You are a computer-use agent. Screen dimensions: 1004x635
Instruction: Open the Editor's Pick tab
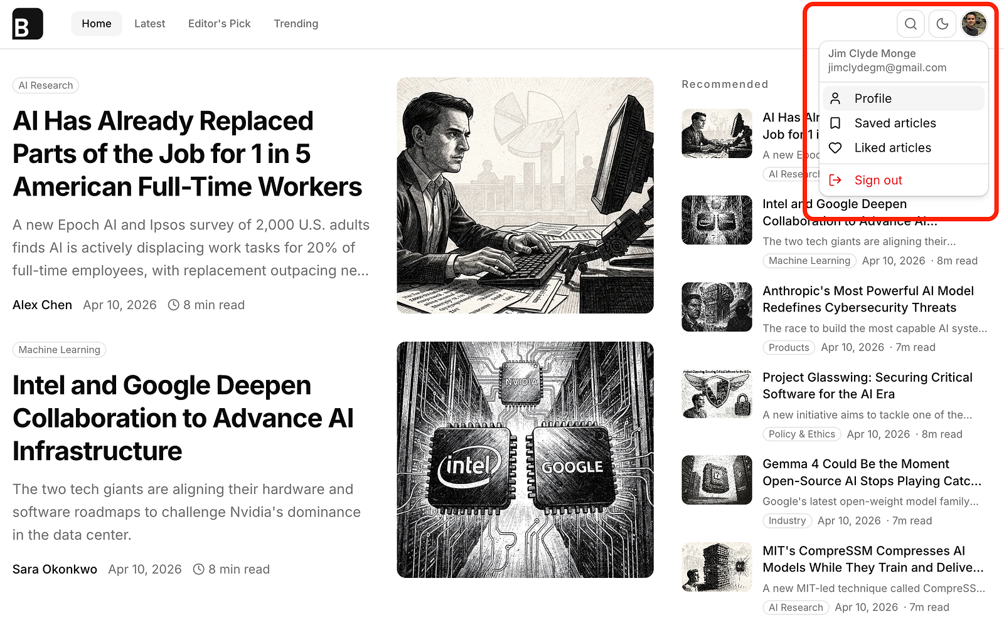pyautogui.click(x=220, y=24)
